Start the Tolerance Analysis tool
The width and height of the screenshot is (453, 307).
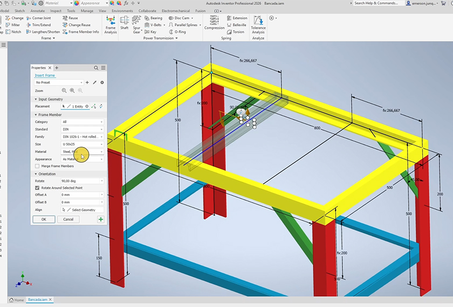click(x=258, y=25)
